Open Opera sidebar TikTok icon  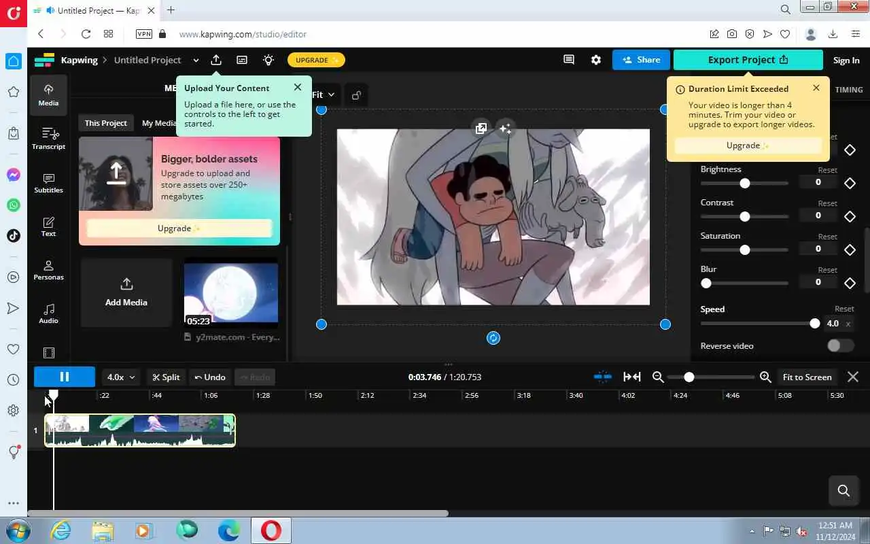[x=13, y=235]
